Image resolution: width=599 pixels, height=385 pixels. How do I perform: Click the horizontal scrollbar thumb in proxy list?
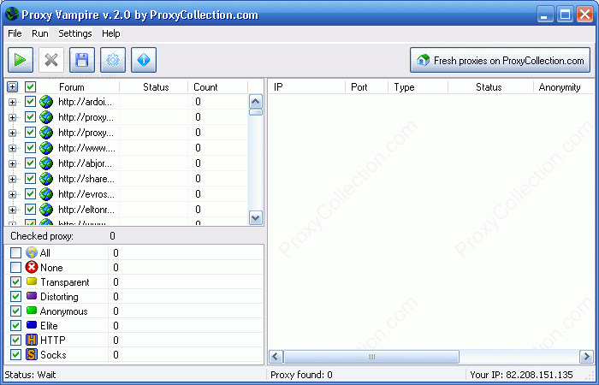click(x=371, y=357)
